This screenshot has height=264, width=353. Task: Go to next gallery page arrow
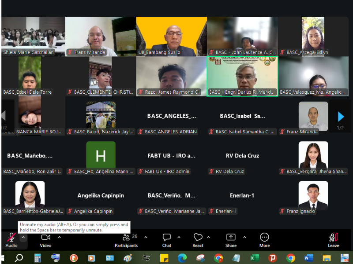pyautogui.click(x=341, y=117)
